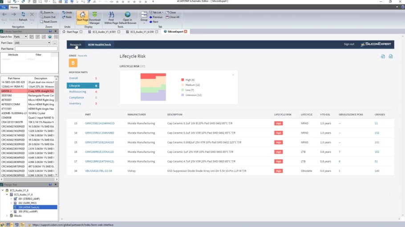Expand the Refresh dropdown arrow
Image resolution: width=405 pixels, height=227 pixels.
coord(23,23)
